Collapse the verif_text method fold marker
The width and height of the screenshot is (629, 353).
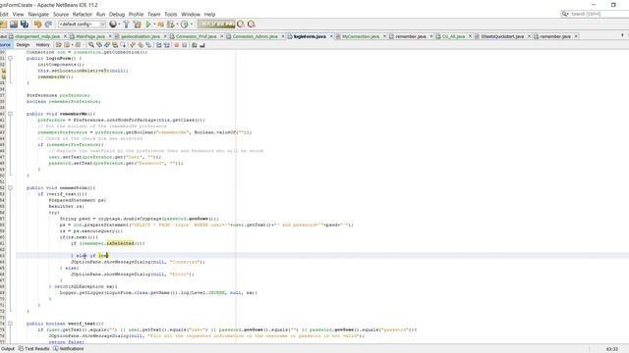[11, 324]
